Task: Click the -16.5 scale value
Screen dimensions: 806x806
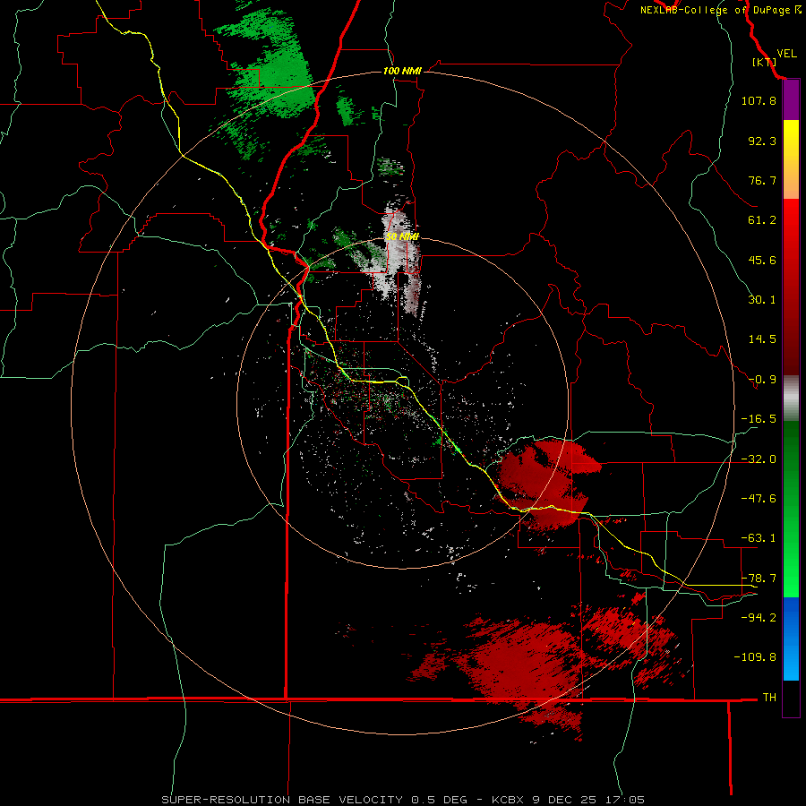Action: [759, 419]
